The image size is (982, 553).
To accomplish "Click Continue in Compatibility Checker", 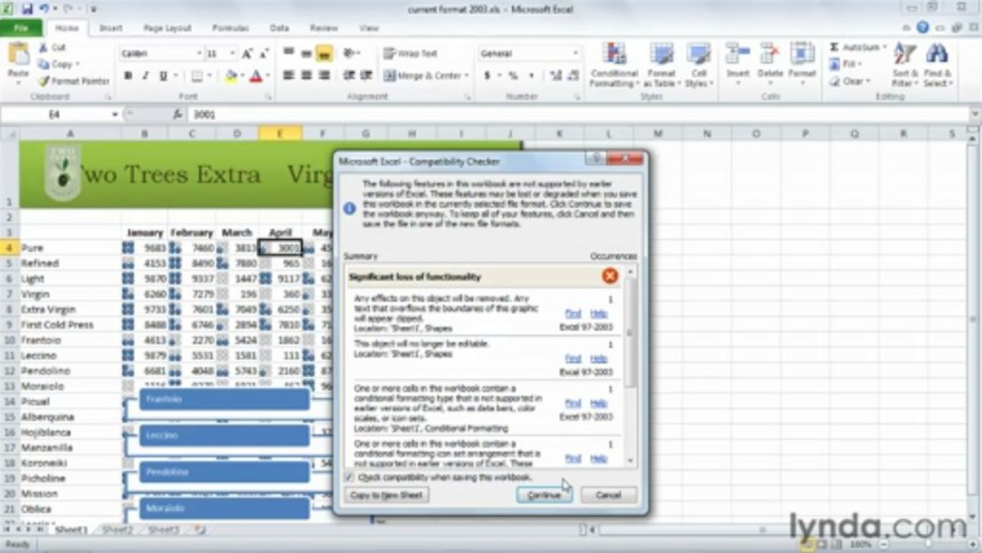I will click(x=544, y=495).
